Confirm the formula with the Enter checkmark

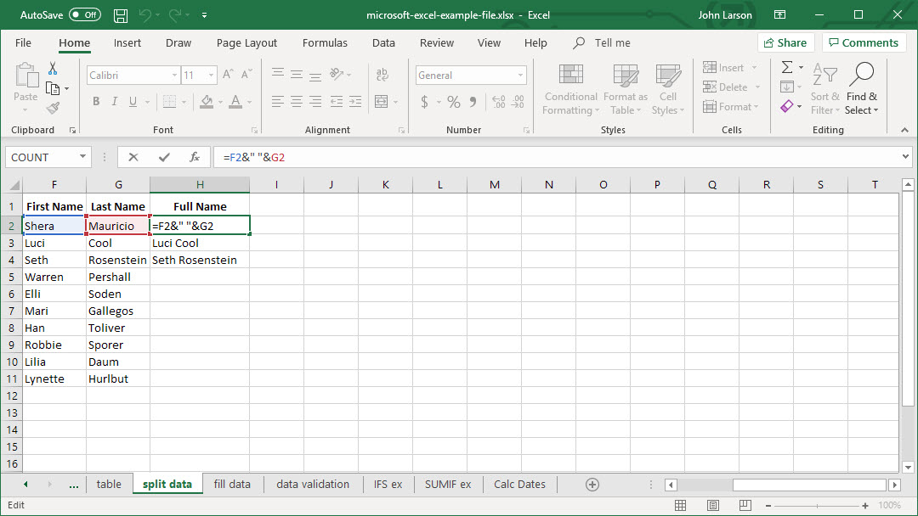[x=164, y=157]
